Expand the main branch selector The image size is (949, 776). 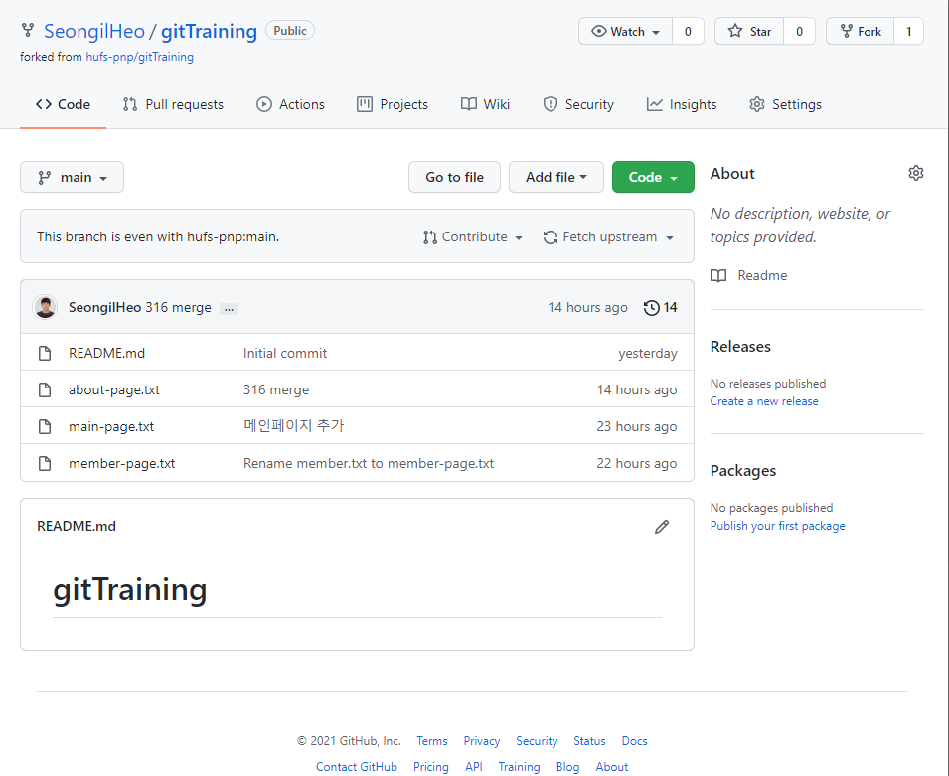[72, 177]
